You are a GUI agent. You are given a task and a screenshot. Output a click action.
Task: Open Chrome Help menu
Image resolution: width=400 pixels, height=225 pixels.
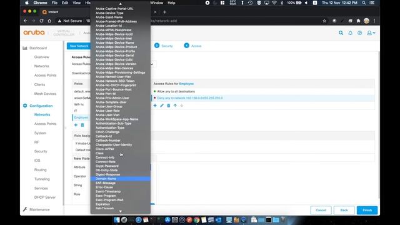click(171, 2)
